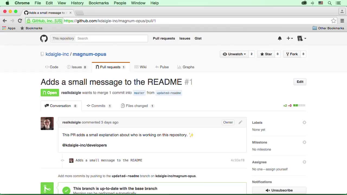Viewport: 347px width, 195px height.
Task: Reload the page in Chrome
Action: tap(20, 21)
